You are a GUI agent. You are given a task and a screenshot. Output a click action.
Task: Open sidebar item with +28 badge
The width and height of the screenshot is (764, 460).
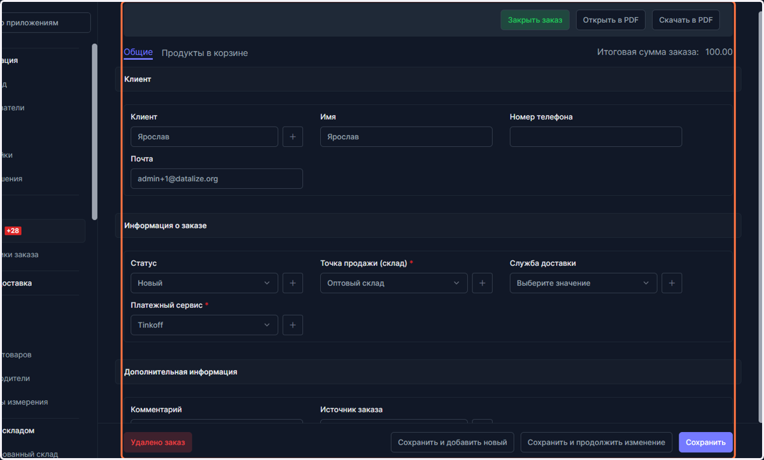point(42,231)
